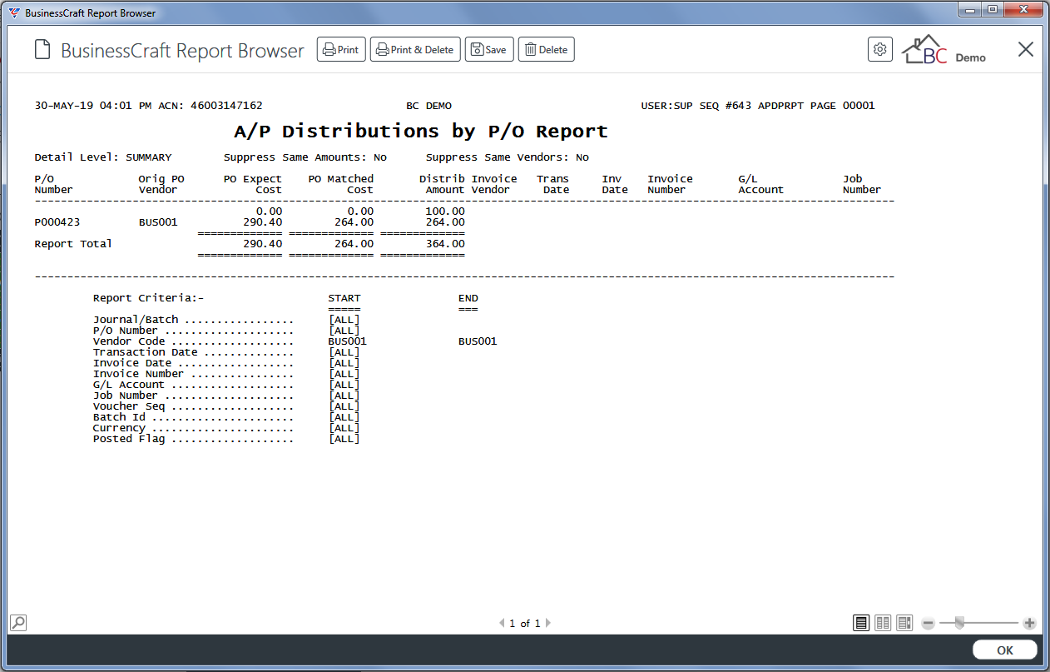Click the Report Total label

point(73,244)
